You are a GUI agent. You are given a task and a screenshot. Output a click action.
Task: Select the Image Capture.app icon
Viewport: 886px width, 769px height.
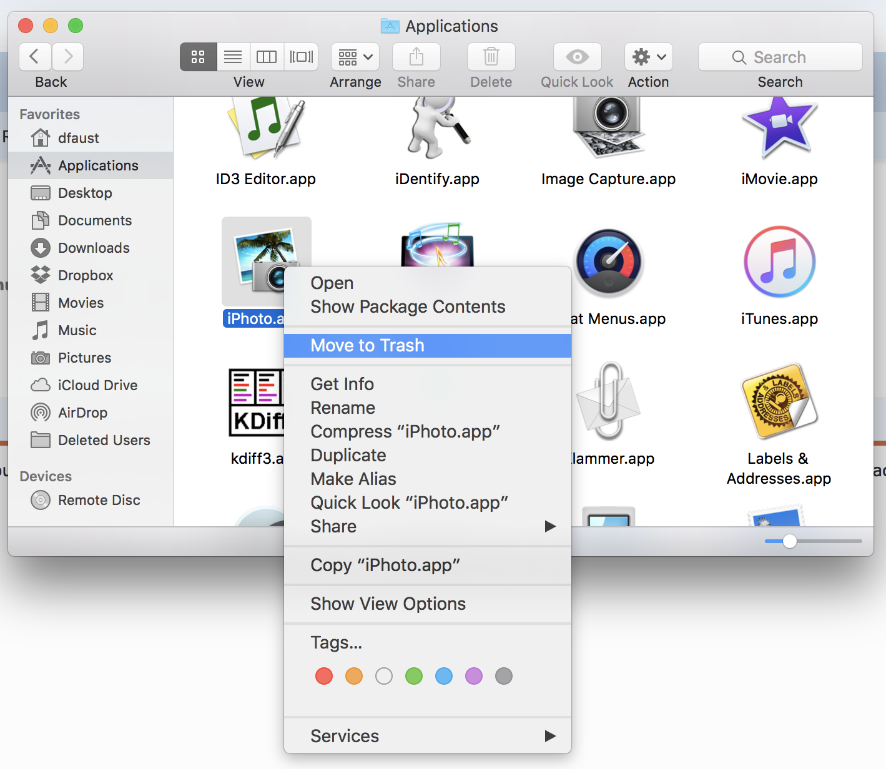[x=609, y=128]
